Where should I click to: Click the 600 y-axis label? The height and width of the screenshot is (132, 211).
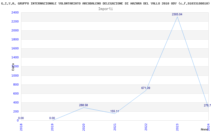point(16,93)
